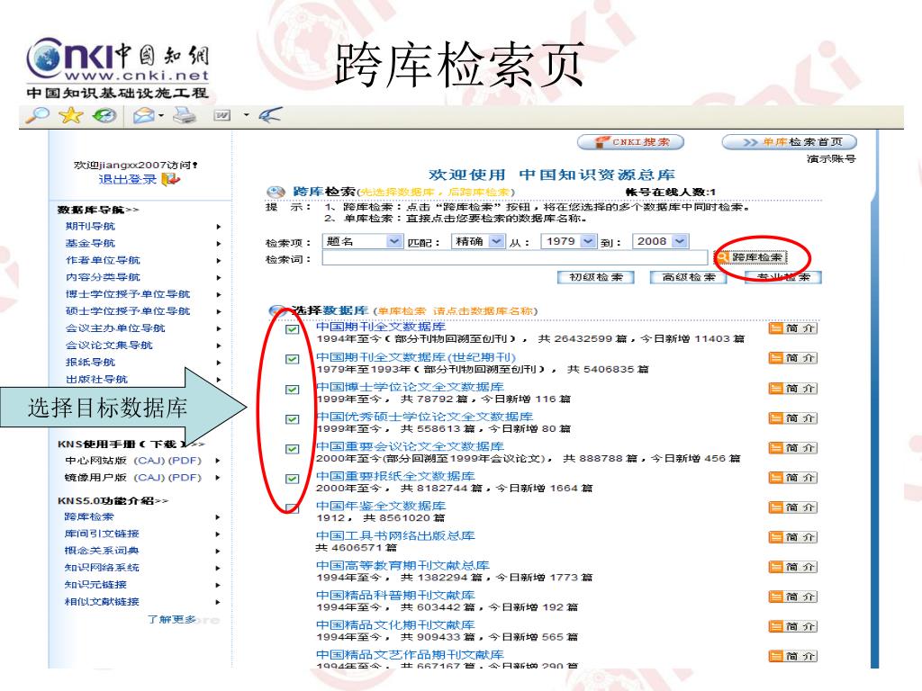
Task: Click the history globe toolbar icon
Action: pyautogui.click(x=105, y=116)
